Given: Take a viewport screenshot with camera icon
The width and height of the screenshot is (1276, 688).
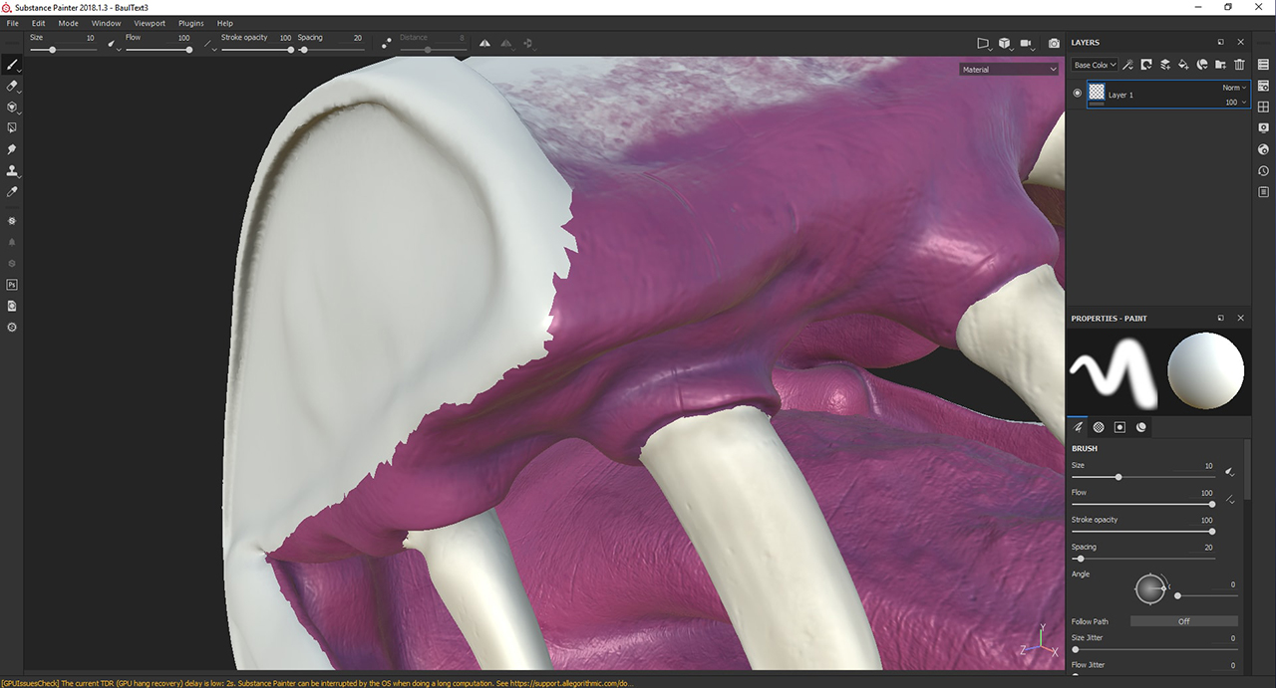Looking at the screenshot, I should (1054, 43).
